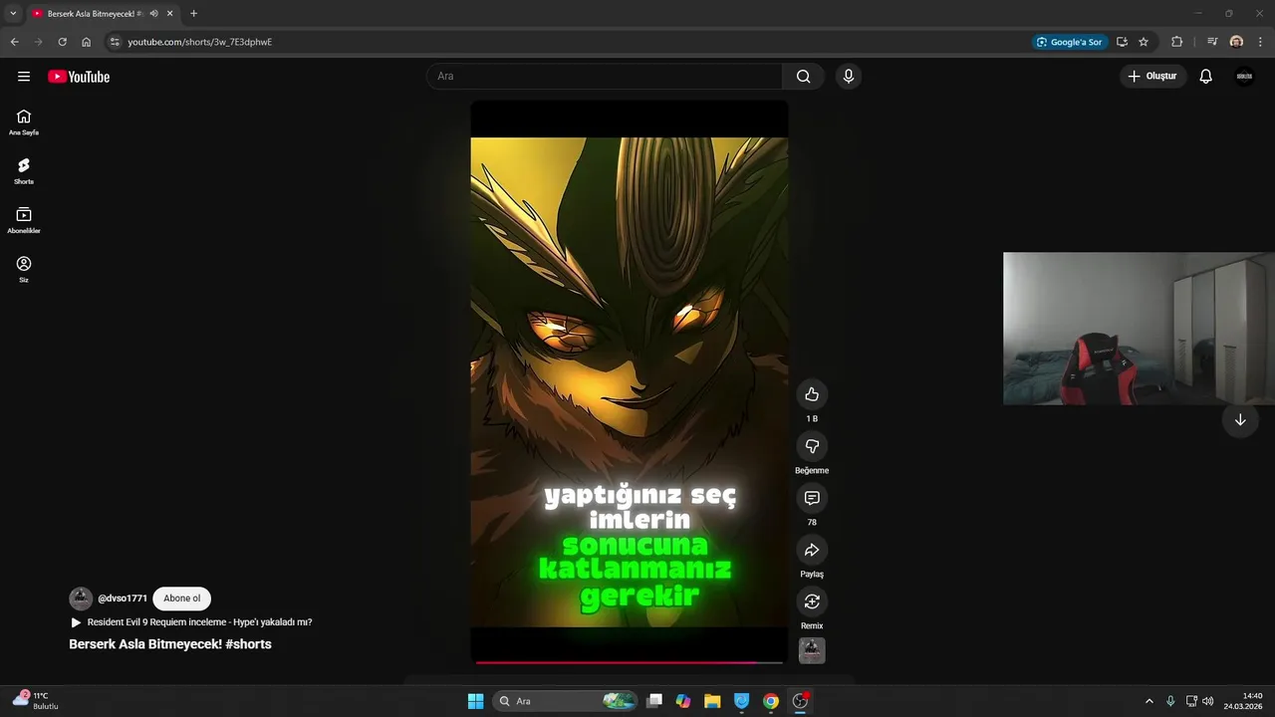Bookmark this page with star icon
This screenshot has height=717, width=1275.
1144,42
